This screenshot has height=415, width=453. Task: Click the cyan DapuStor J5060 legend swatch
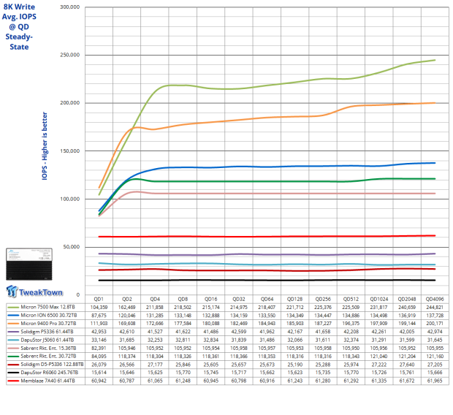[x=13, y=340]
